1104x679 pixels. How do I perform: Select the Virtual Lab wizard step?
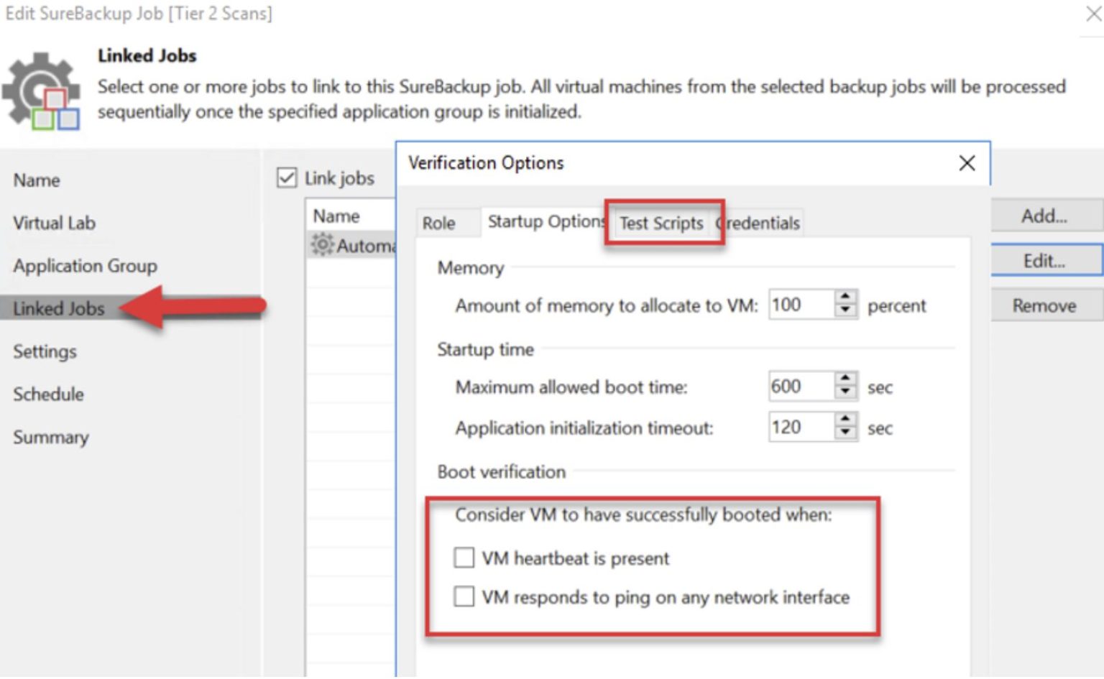54,223
